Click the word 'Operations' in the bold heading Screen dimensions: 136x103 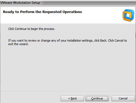tap(72, 12)
